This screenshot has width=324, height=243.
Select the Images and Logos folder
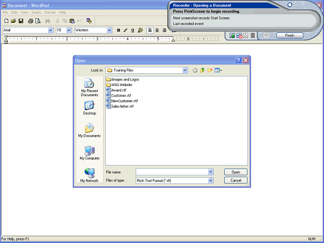[x=123, y=79]
